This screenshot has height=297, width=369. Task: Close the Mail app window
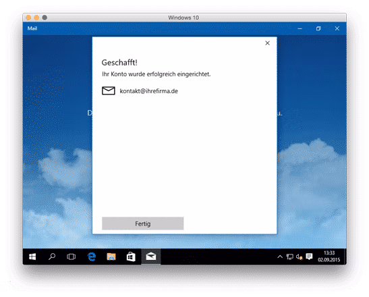(x=337, y=28)
